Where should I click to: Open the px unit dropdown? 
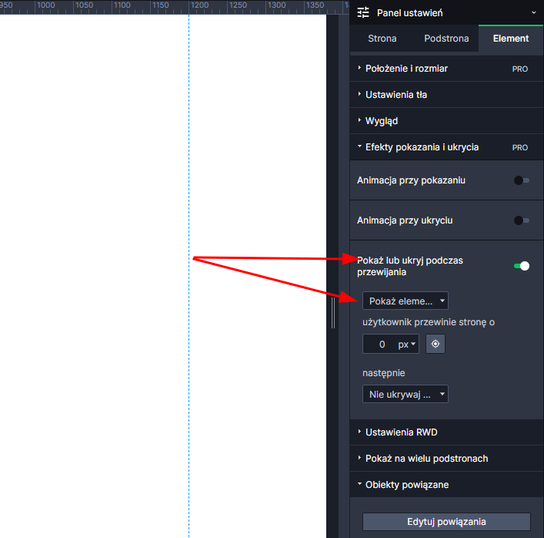(407, 345)
